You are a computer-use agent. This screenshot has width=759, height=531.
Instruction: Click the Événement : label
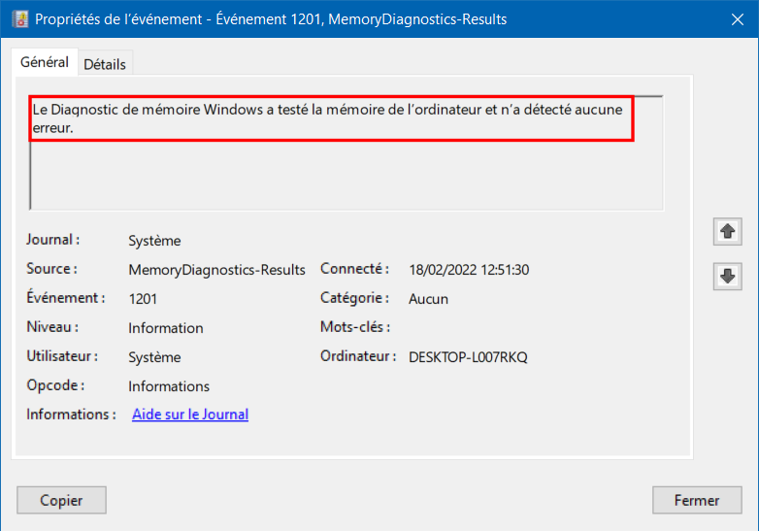(x=65, y=298)
